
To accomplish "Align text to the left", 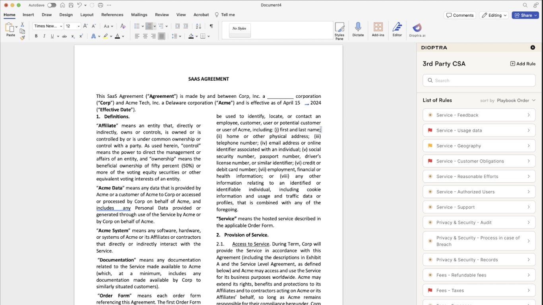I will tap(137, 36).
